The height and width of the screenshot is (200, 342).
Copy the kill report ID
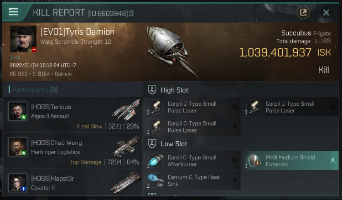click(x=131, y=14)
